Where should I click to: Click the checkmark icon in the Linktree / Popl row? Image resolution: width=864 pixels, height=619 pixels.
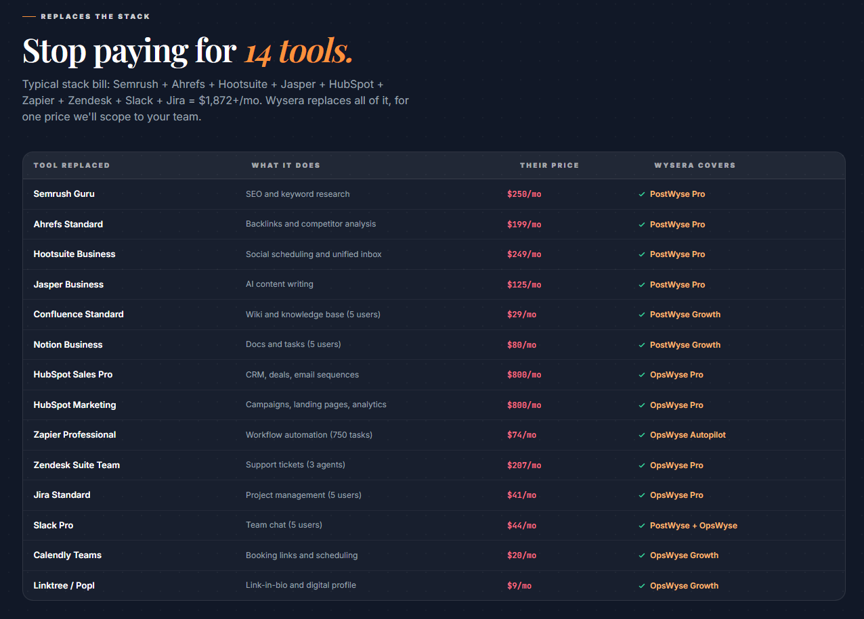pos(642,586)
